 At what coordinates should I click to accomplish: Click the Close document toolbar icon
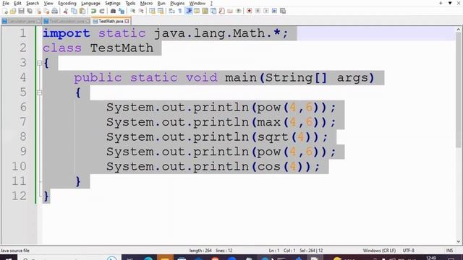[38, 11]
